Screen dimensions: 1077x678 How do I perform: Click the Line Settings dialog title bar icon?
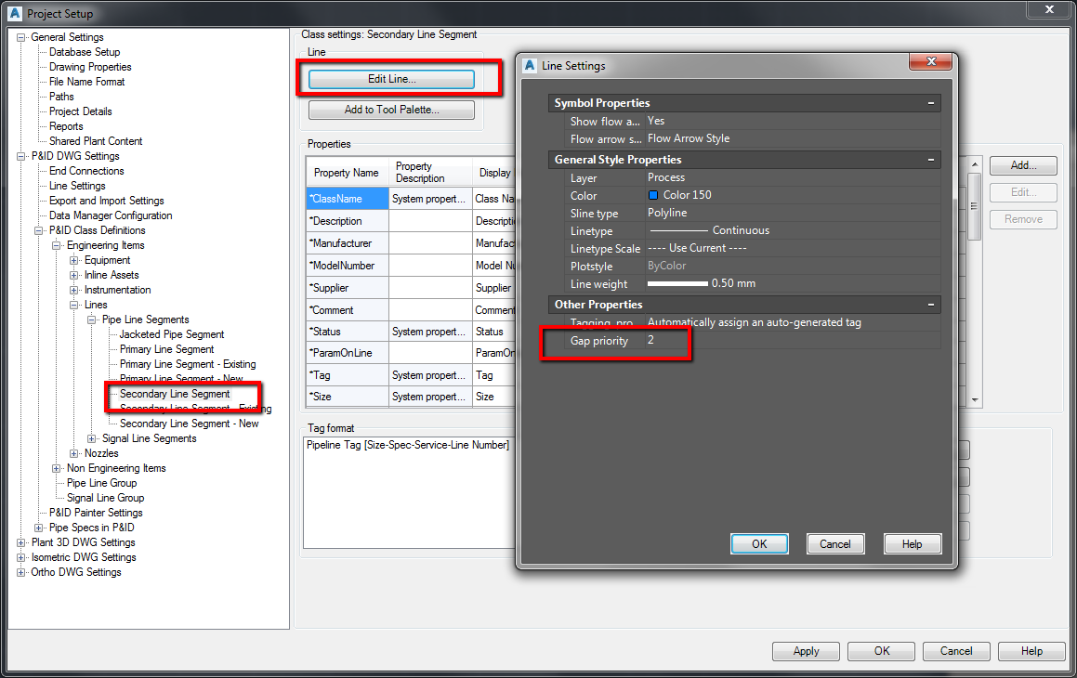[x=530, y=65]
